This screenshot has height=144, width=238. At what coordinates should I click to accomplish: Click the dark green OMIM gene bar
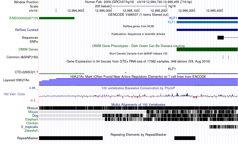207,49
